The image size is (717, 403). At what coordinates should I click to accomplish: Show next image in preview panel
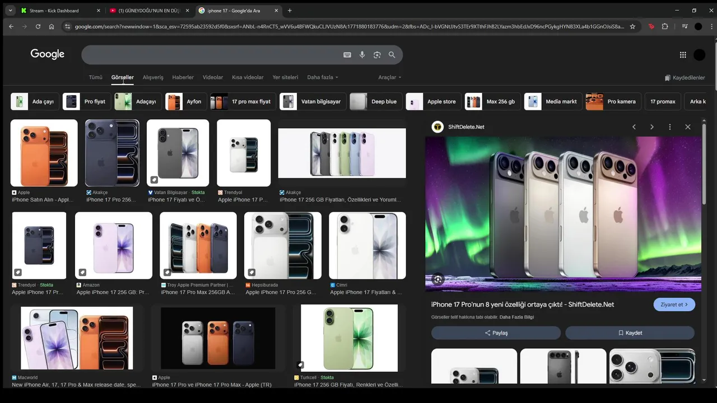[652, 127]
